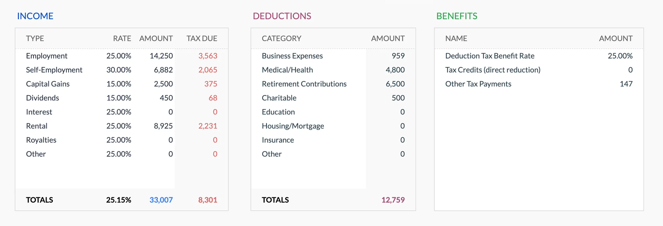The width and height of the screenshot is (663, 226).
Task: Click the Employment amount cell 14,250
Action: 161,56
